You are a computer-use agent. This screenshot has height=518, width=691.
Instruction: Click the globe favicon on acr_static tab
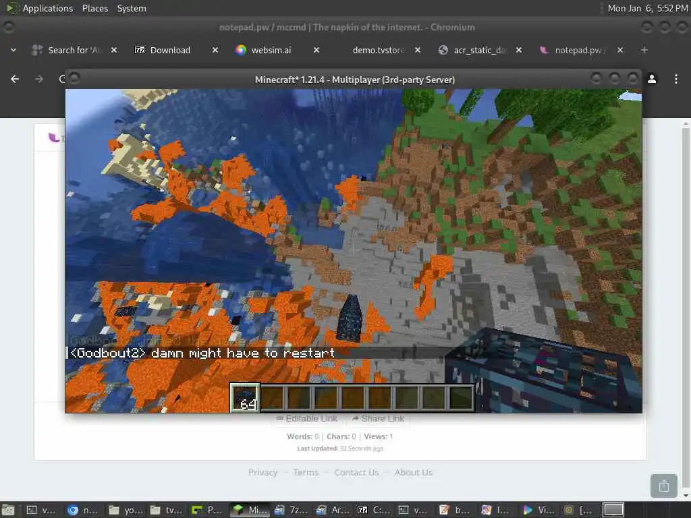pyautogui.click(x=443, y=50)
